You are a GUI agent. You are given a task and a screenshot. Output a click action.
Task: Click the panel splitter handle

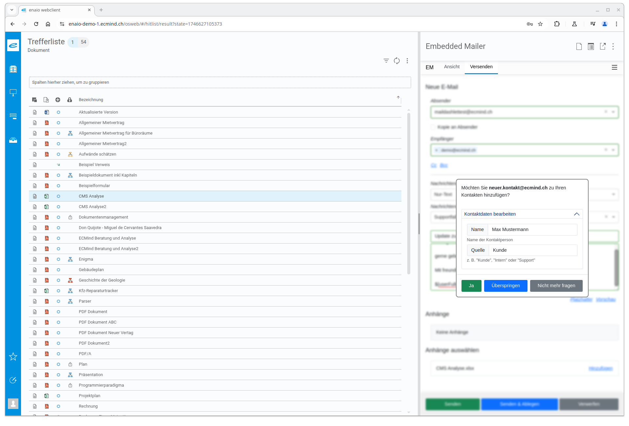click(419, 224)
